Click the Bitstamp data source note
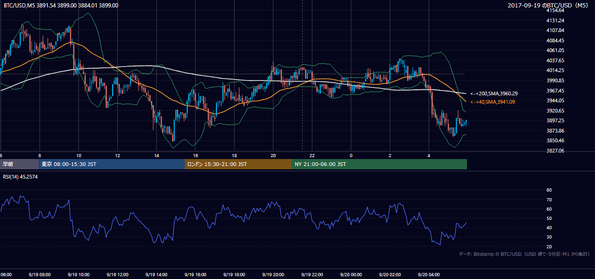595x279 pixels. pos(524,254)
